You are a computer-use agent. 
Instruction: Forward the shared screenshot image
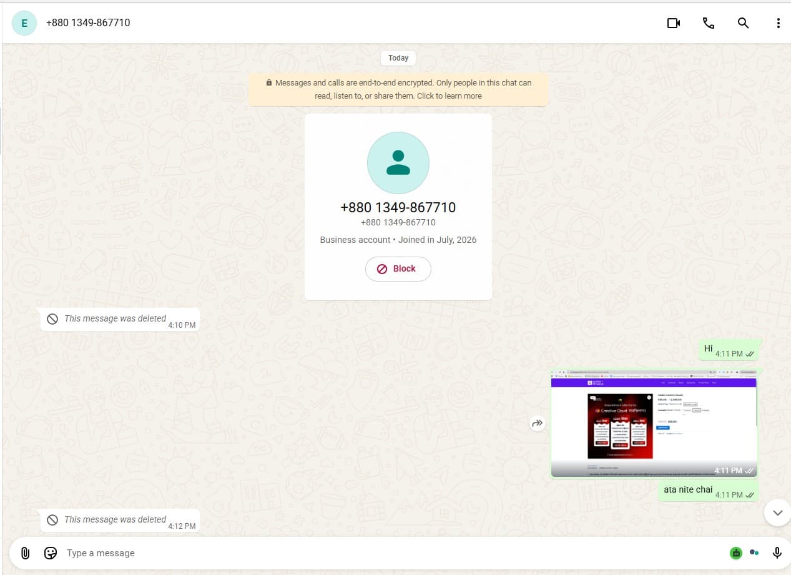[x=538, y=423]
